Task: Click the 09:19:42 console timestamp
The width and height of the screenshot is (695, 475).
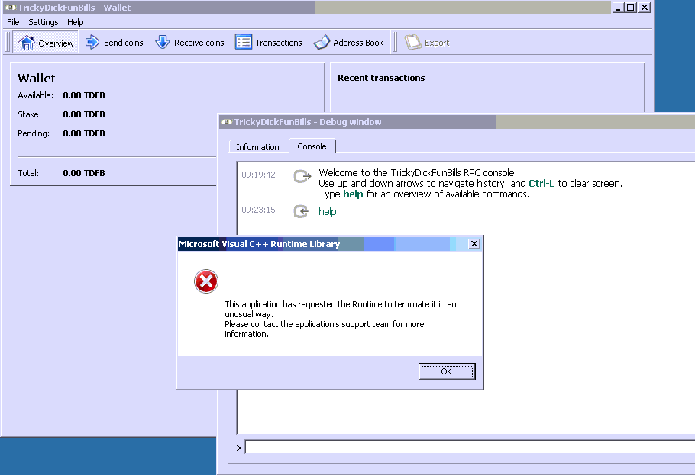Action: (258, 175)
